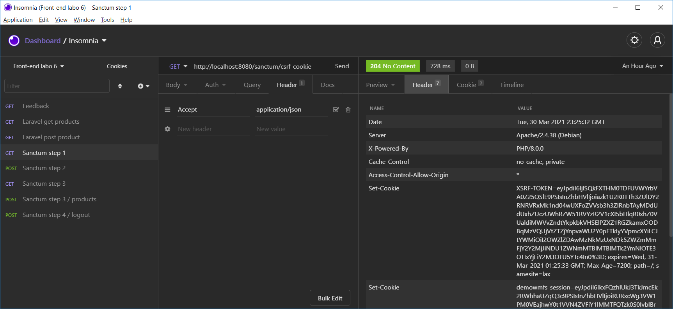
Task: Edit the Accept header name field
Action: point(213,110)
